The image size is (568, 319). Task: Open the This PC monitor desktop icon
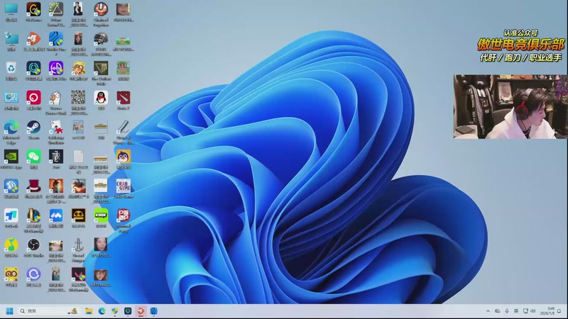pos(11,9)
